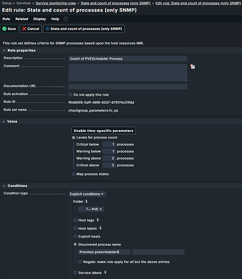Open Service labels info icon
The height and width of the screenshot is (279, 242).
[x=105, y=272]
